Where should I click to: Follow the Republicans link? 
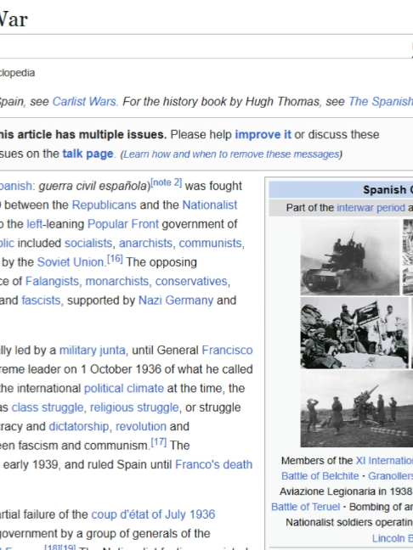click(x=104, y=205)
